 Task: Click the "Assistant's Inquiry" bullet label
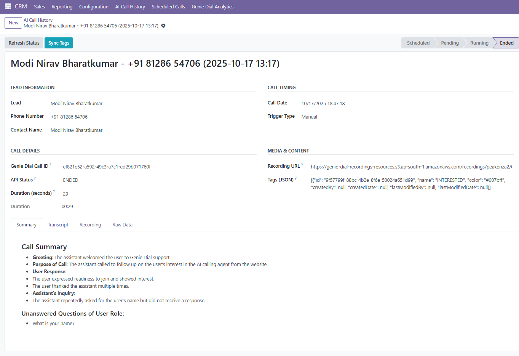click(54, 293)
